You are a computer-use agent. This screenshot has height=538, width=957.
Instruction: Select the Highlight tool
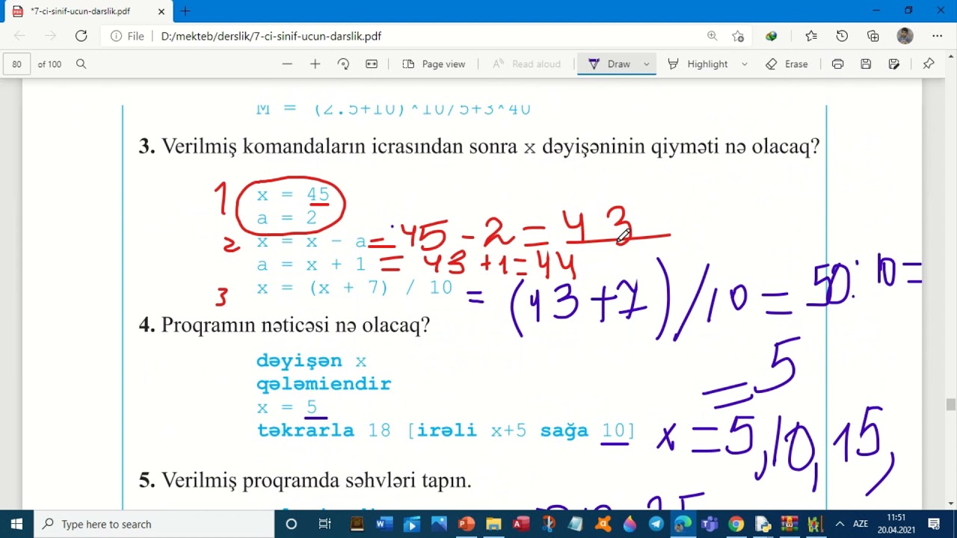coord(698,64)
